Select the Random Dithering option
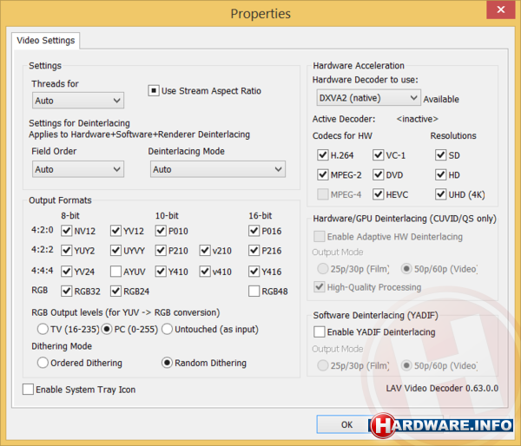 pos(168,363)
